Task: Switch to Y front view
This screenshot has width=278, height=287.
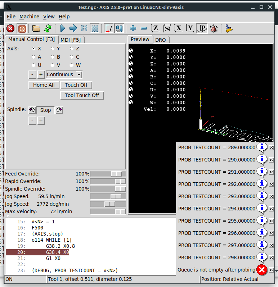Action: click(x=190, y=28)
